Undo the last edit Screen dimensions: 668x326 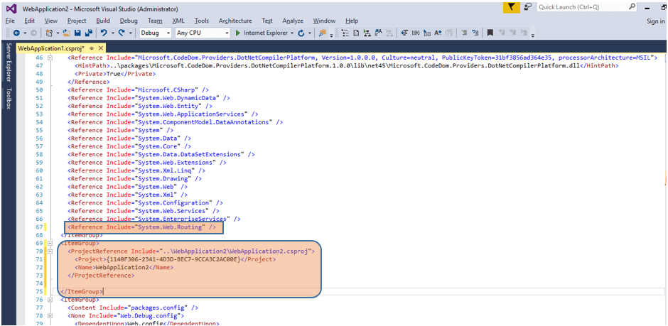104,33
